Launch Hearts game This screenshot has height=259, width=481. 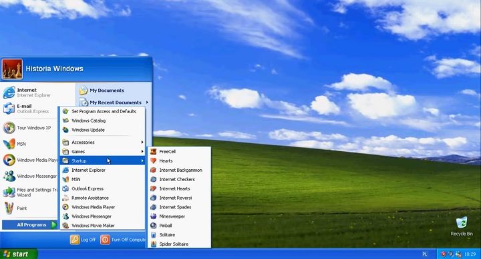coord(179,160)
